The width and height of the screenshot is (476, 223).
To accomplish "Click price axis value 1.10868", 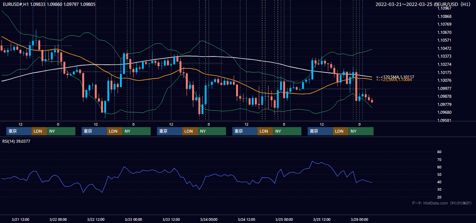I will [x=445, y=16].
